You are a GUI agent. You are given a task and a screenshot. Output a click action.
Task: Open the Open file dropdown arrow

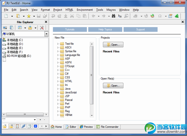(x=24, y=16)
